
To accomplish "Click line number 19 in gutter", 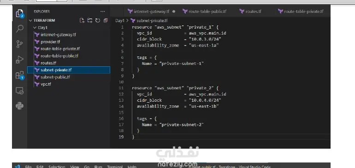I will coord(121,137).
